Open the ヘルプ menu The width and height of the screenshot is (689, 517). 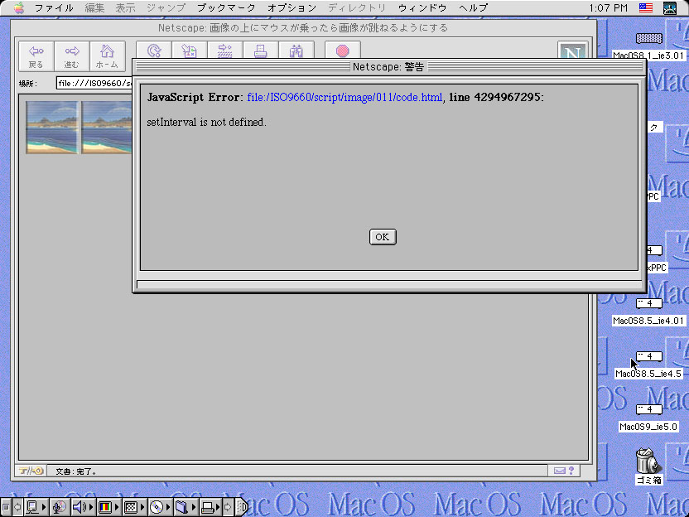coord(473,8)
